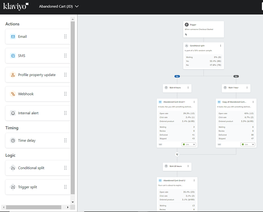Open options menu for Copy of Abandoned Cart
This screenshot has height=212, width=263.
[x=253, y=102]
